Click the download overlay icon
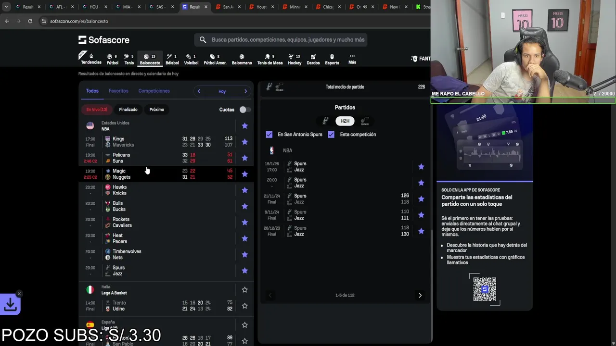The image size is (616, 346). tap(10, 304)
